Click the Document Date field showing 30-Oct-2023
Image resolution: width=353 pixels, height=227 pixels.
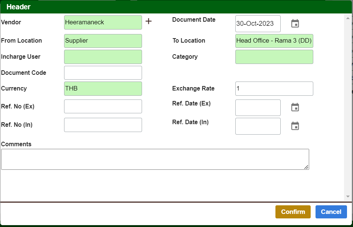258,24
